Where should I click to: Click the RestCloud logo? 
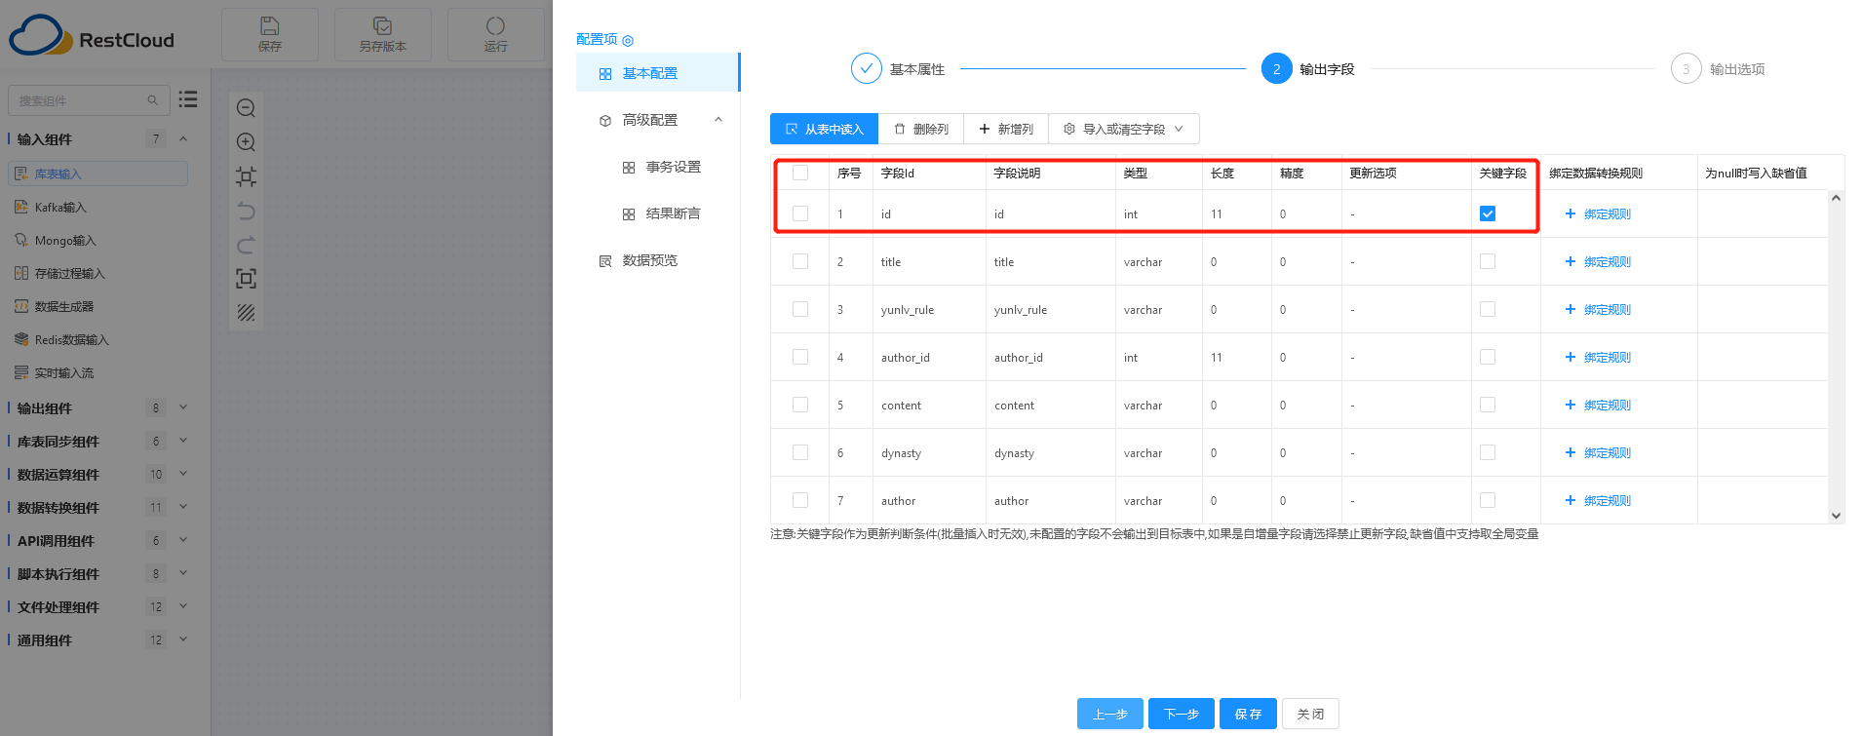(x=92, y=36)
